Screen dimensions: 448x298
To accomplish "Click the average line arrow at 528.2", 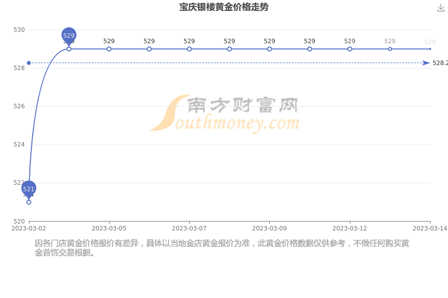I will point(426,63).
